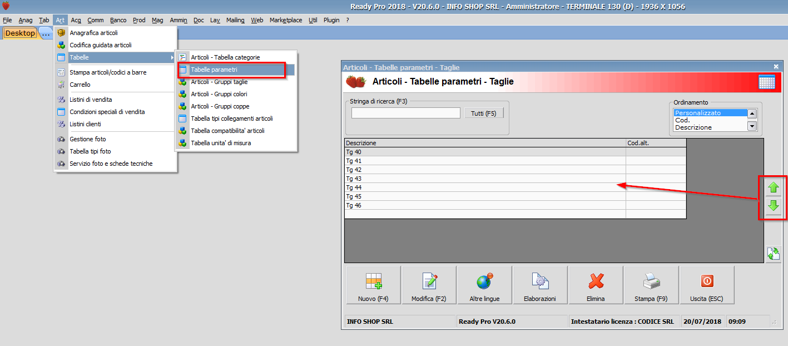Open the Plugin menu
This screenshot has height=346, width=788.
[331, 20]
